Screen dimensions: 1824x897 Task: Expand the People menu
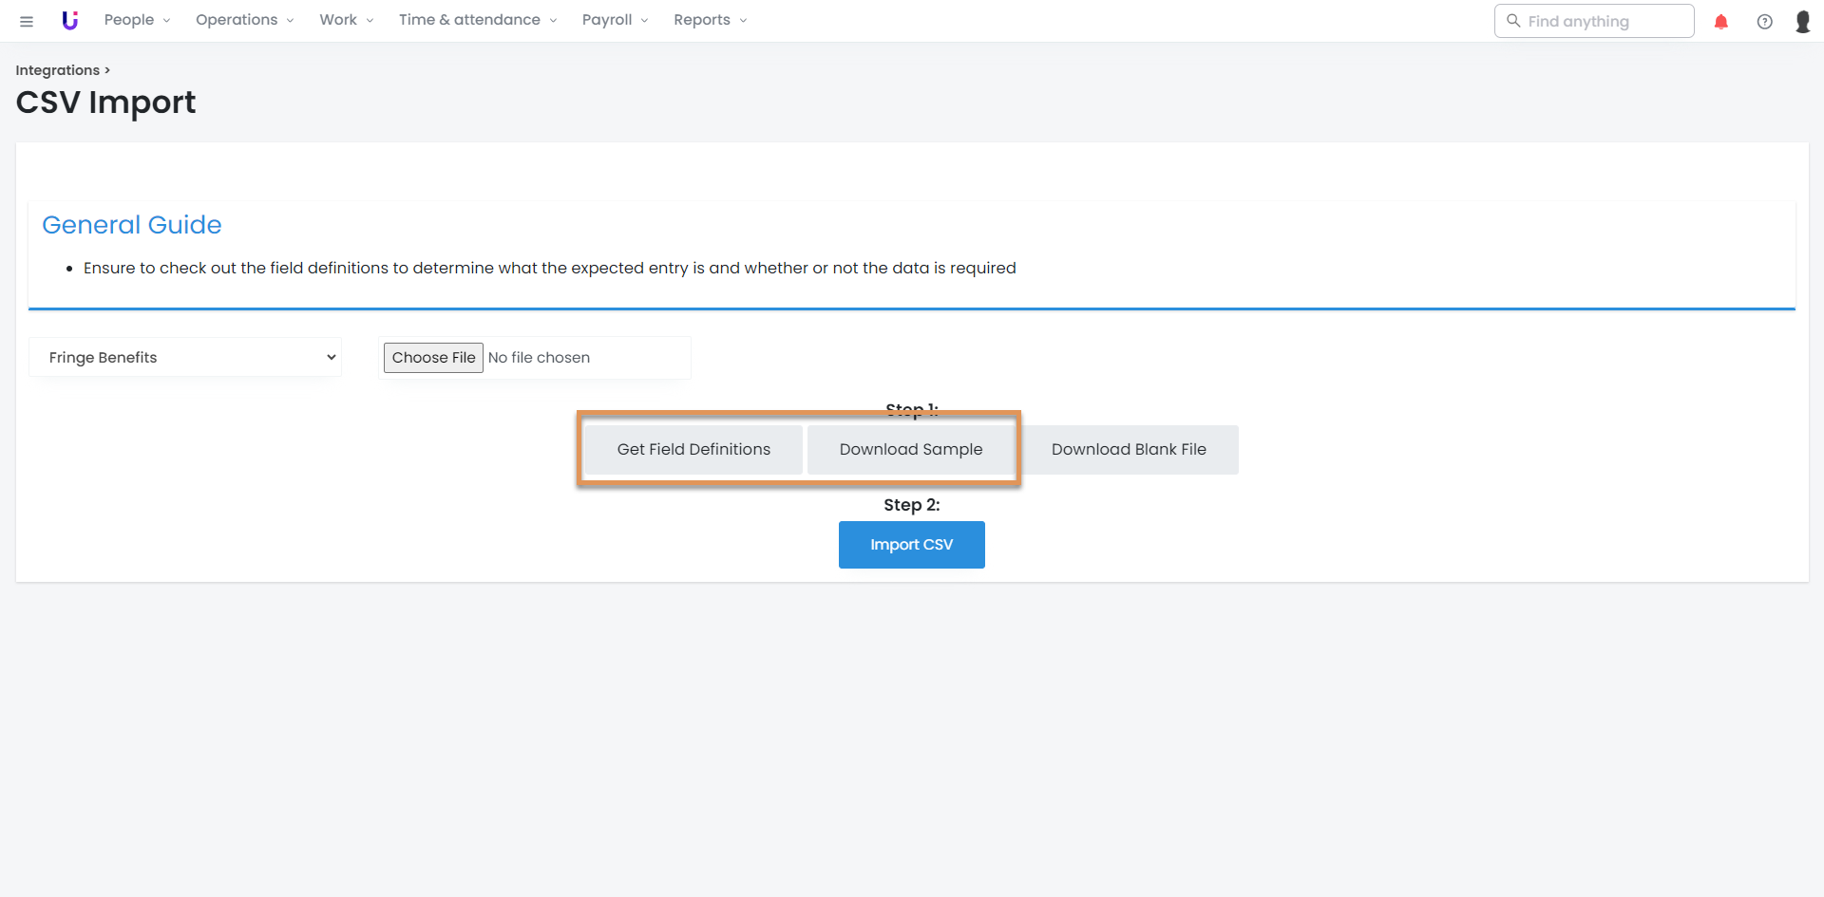coord(137,20)
